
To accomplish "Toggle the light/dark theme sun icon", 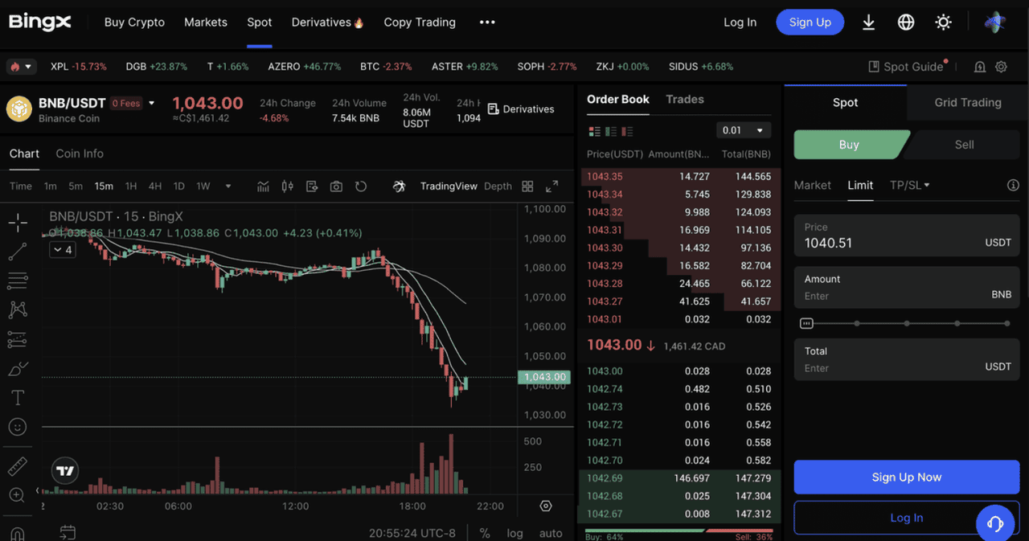I will click(x=944, y=23).
